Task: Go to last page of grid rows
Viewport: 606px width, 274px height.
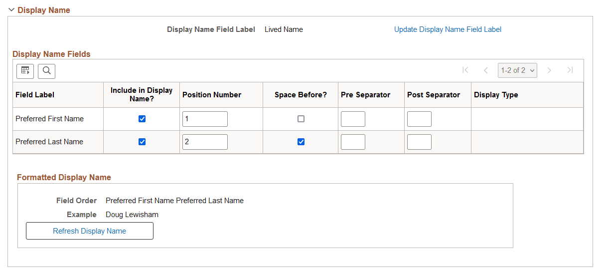Action: tap(570, 70)
